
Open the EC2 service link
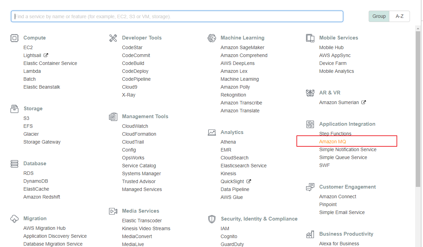point(28,47)
